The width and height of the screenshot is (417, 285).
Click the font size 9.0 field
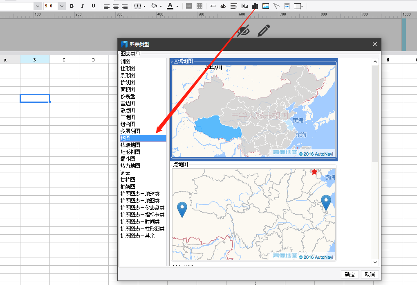click(51, 6)
